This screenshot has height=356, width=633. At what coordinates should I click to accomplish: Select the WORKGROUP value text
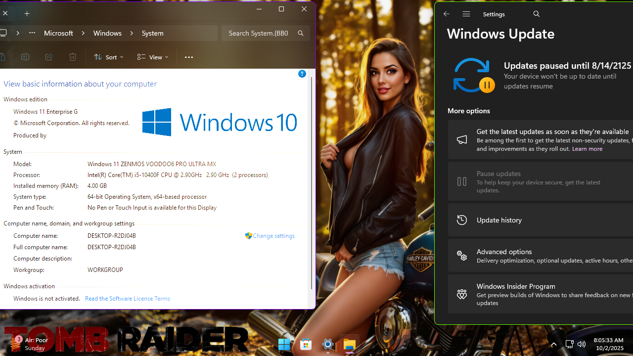[x=105, y=270]
